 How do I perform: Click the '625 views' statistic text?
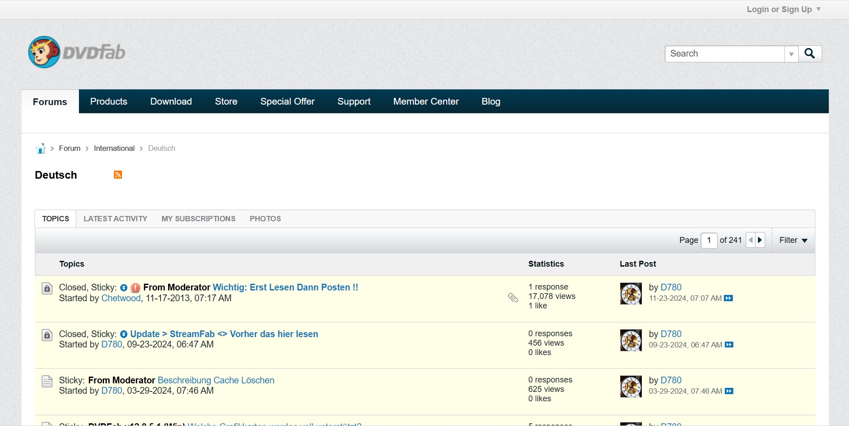(x=546, y=389)
